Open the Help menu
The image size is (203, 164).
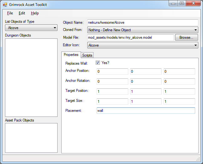35,13
